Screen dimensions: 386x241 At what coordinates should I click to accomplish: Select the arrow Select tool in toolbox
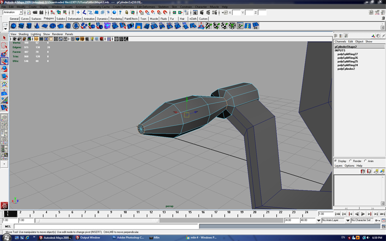(4, 38)
